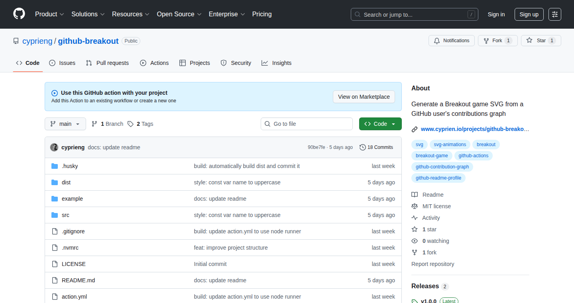Click the tag icon next to '2 Tags'
The width and height of the screenshot is (574, 303).
point(130,124)
